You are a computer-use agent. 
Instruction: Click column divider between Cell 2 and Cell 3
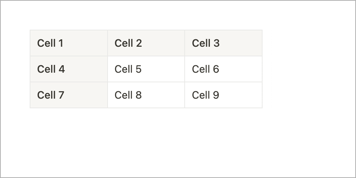185,43
